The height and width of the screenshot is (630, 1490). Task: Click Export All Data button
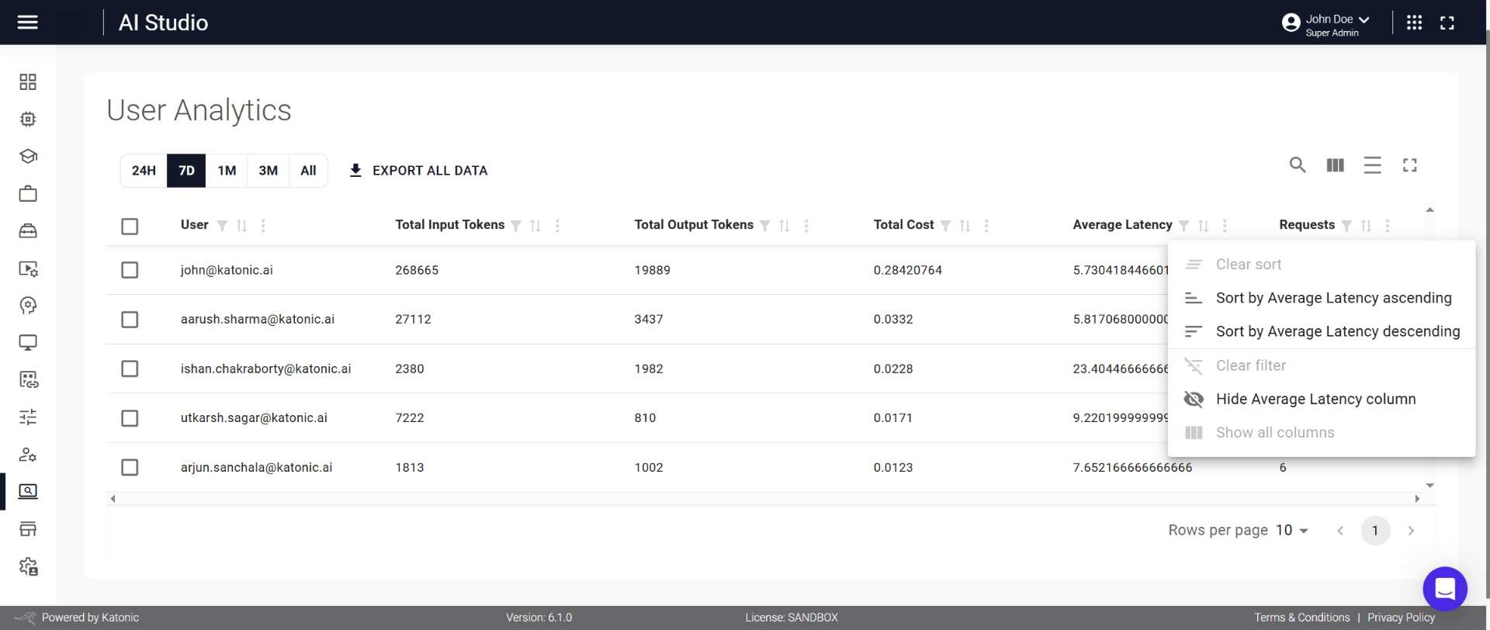click(x=418, y=171)
